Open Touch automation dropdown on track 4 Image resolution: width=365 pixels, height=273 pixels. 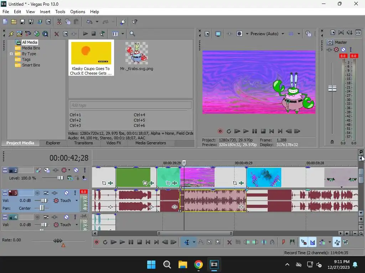coord(77,225)
